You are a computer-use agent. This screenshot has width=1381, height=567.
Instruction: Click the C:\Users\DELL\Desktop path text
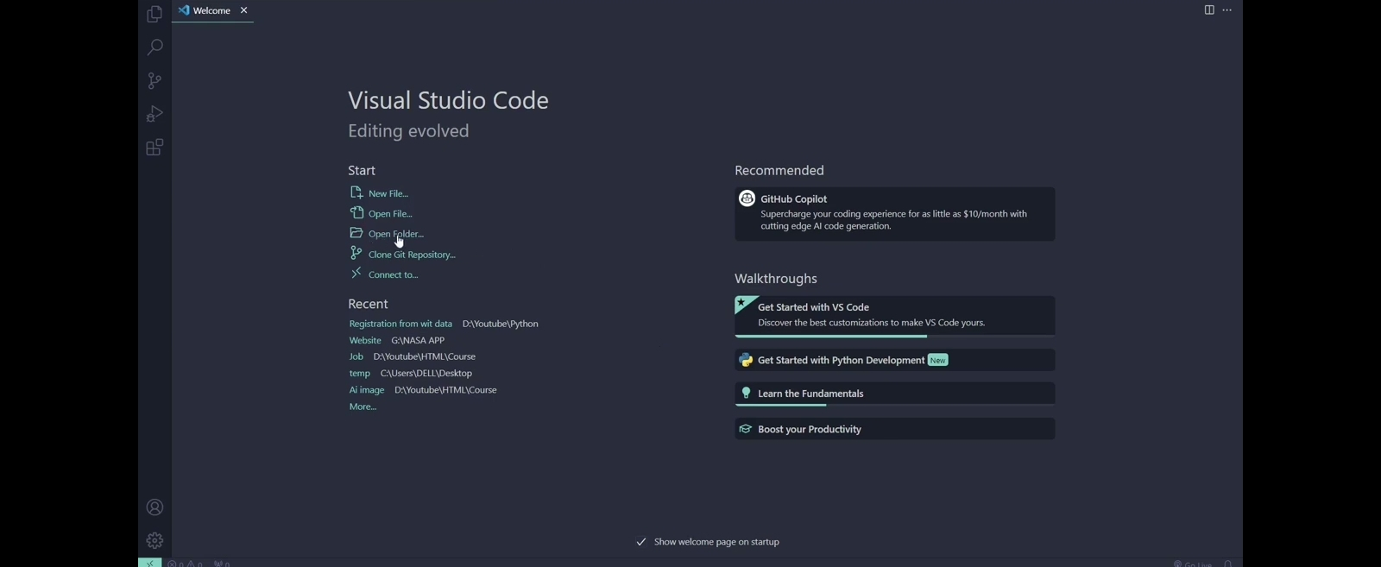[426, 374]
